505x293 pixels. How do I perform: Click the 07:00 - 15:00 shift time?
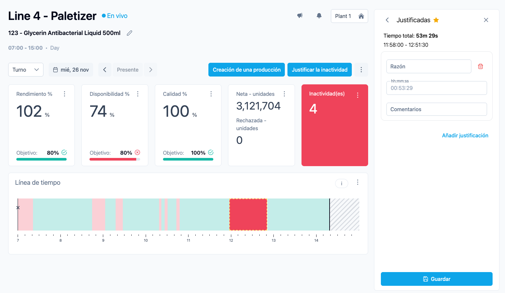tap(25, 48)
